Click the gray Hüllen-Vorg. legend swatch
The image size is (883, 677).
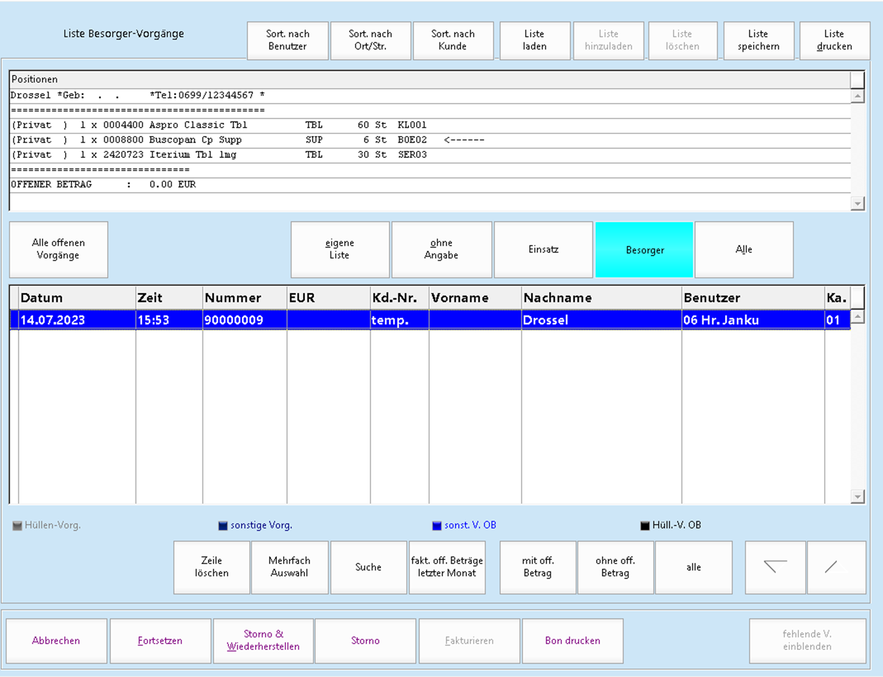tap(17, 525)
